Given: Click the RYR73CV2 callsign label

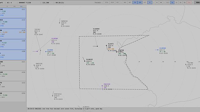Looking at the screenshot, I should click(58, 94).
